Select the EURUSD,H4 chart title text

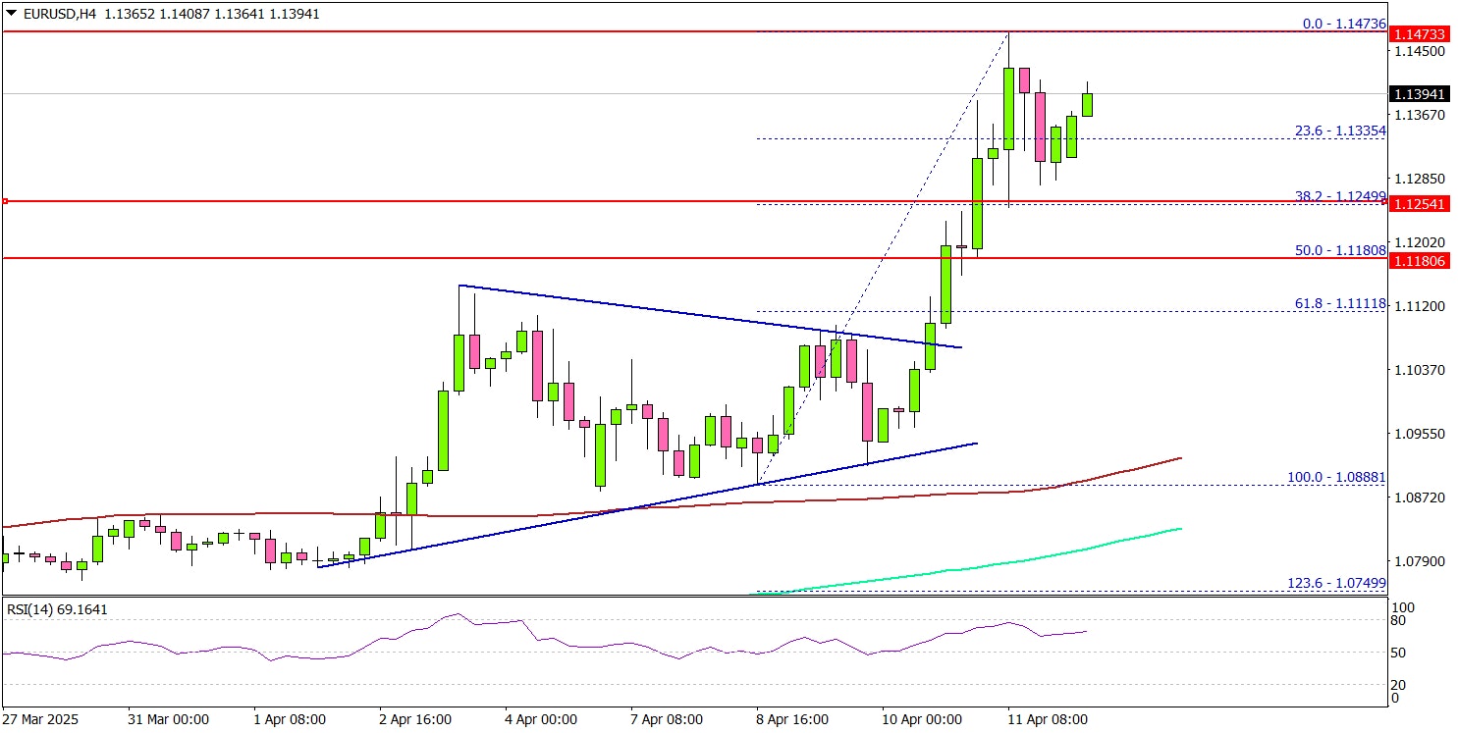(58, 15)
